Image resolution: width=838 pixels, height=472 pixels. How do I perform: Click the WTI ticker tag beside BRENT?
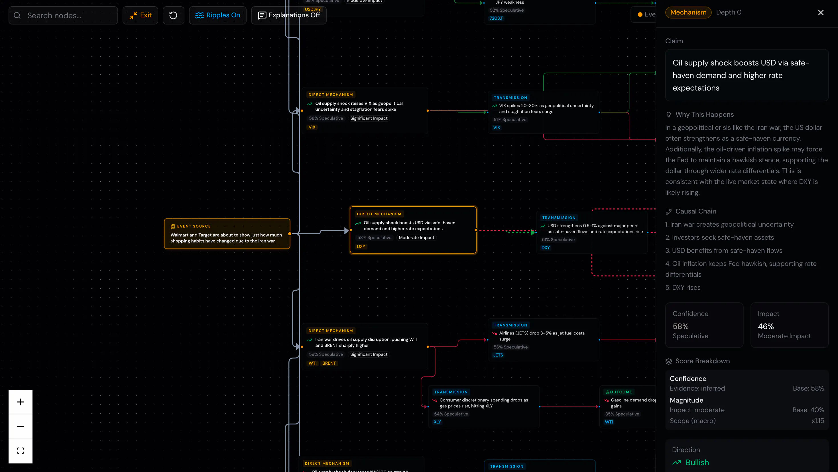tap(312, 364)
